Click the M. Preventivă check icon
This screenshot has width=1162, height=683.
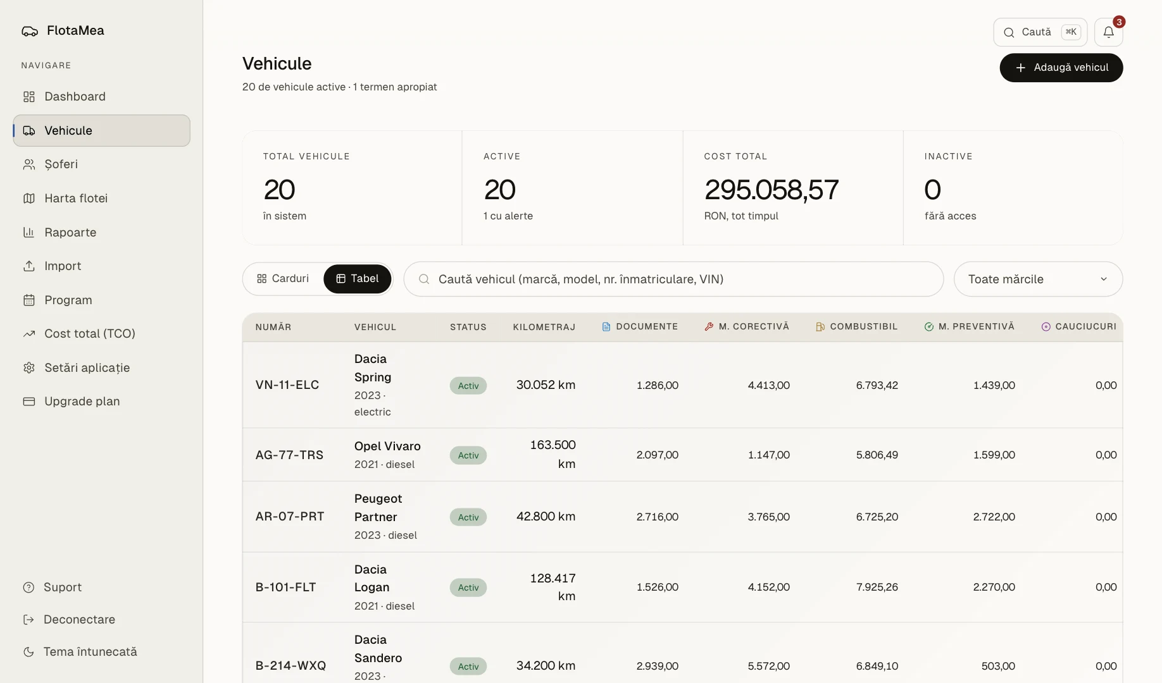coord(929,327)
